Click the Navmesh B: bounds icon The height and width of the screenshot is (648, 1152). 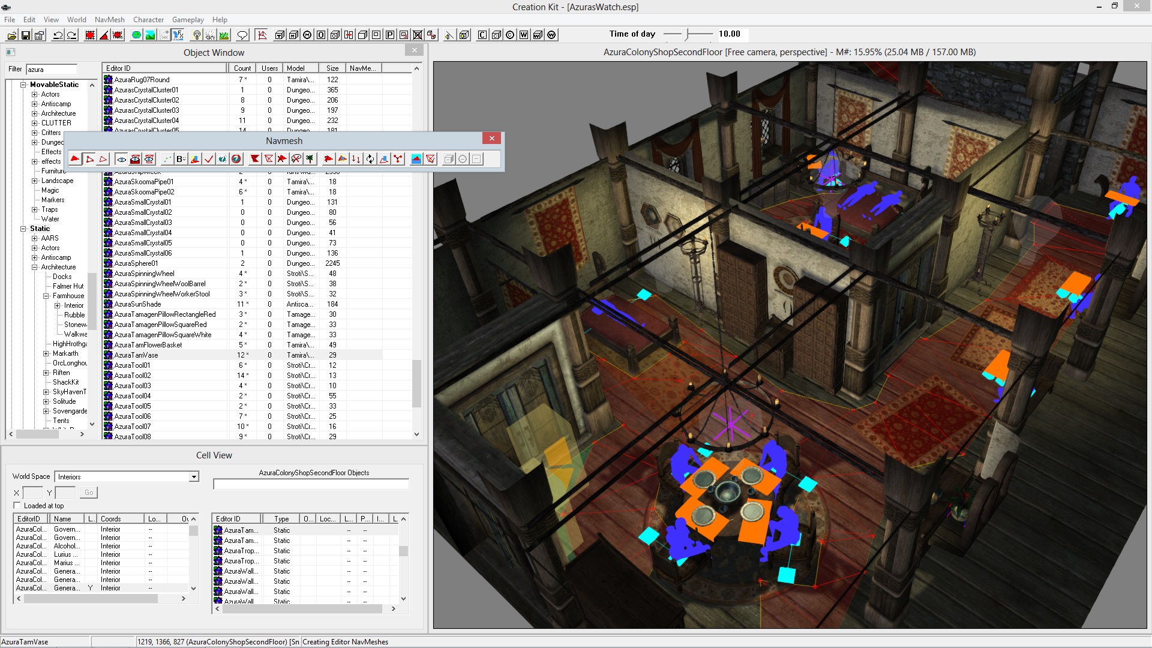(x=181, y=159)
